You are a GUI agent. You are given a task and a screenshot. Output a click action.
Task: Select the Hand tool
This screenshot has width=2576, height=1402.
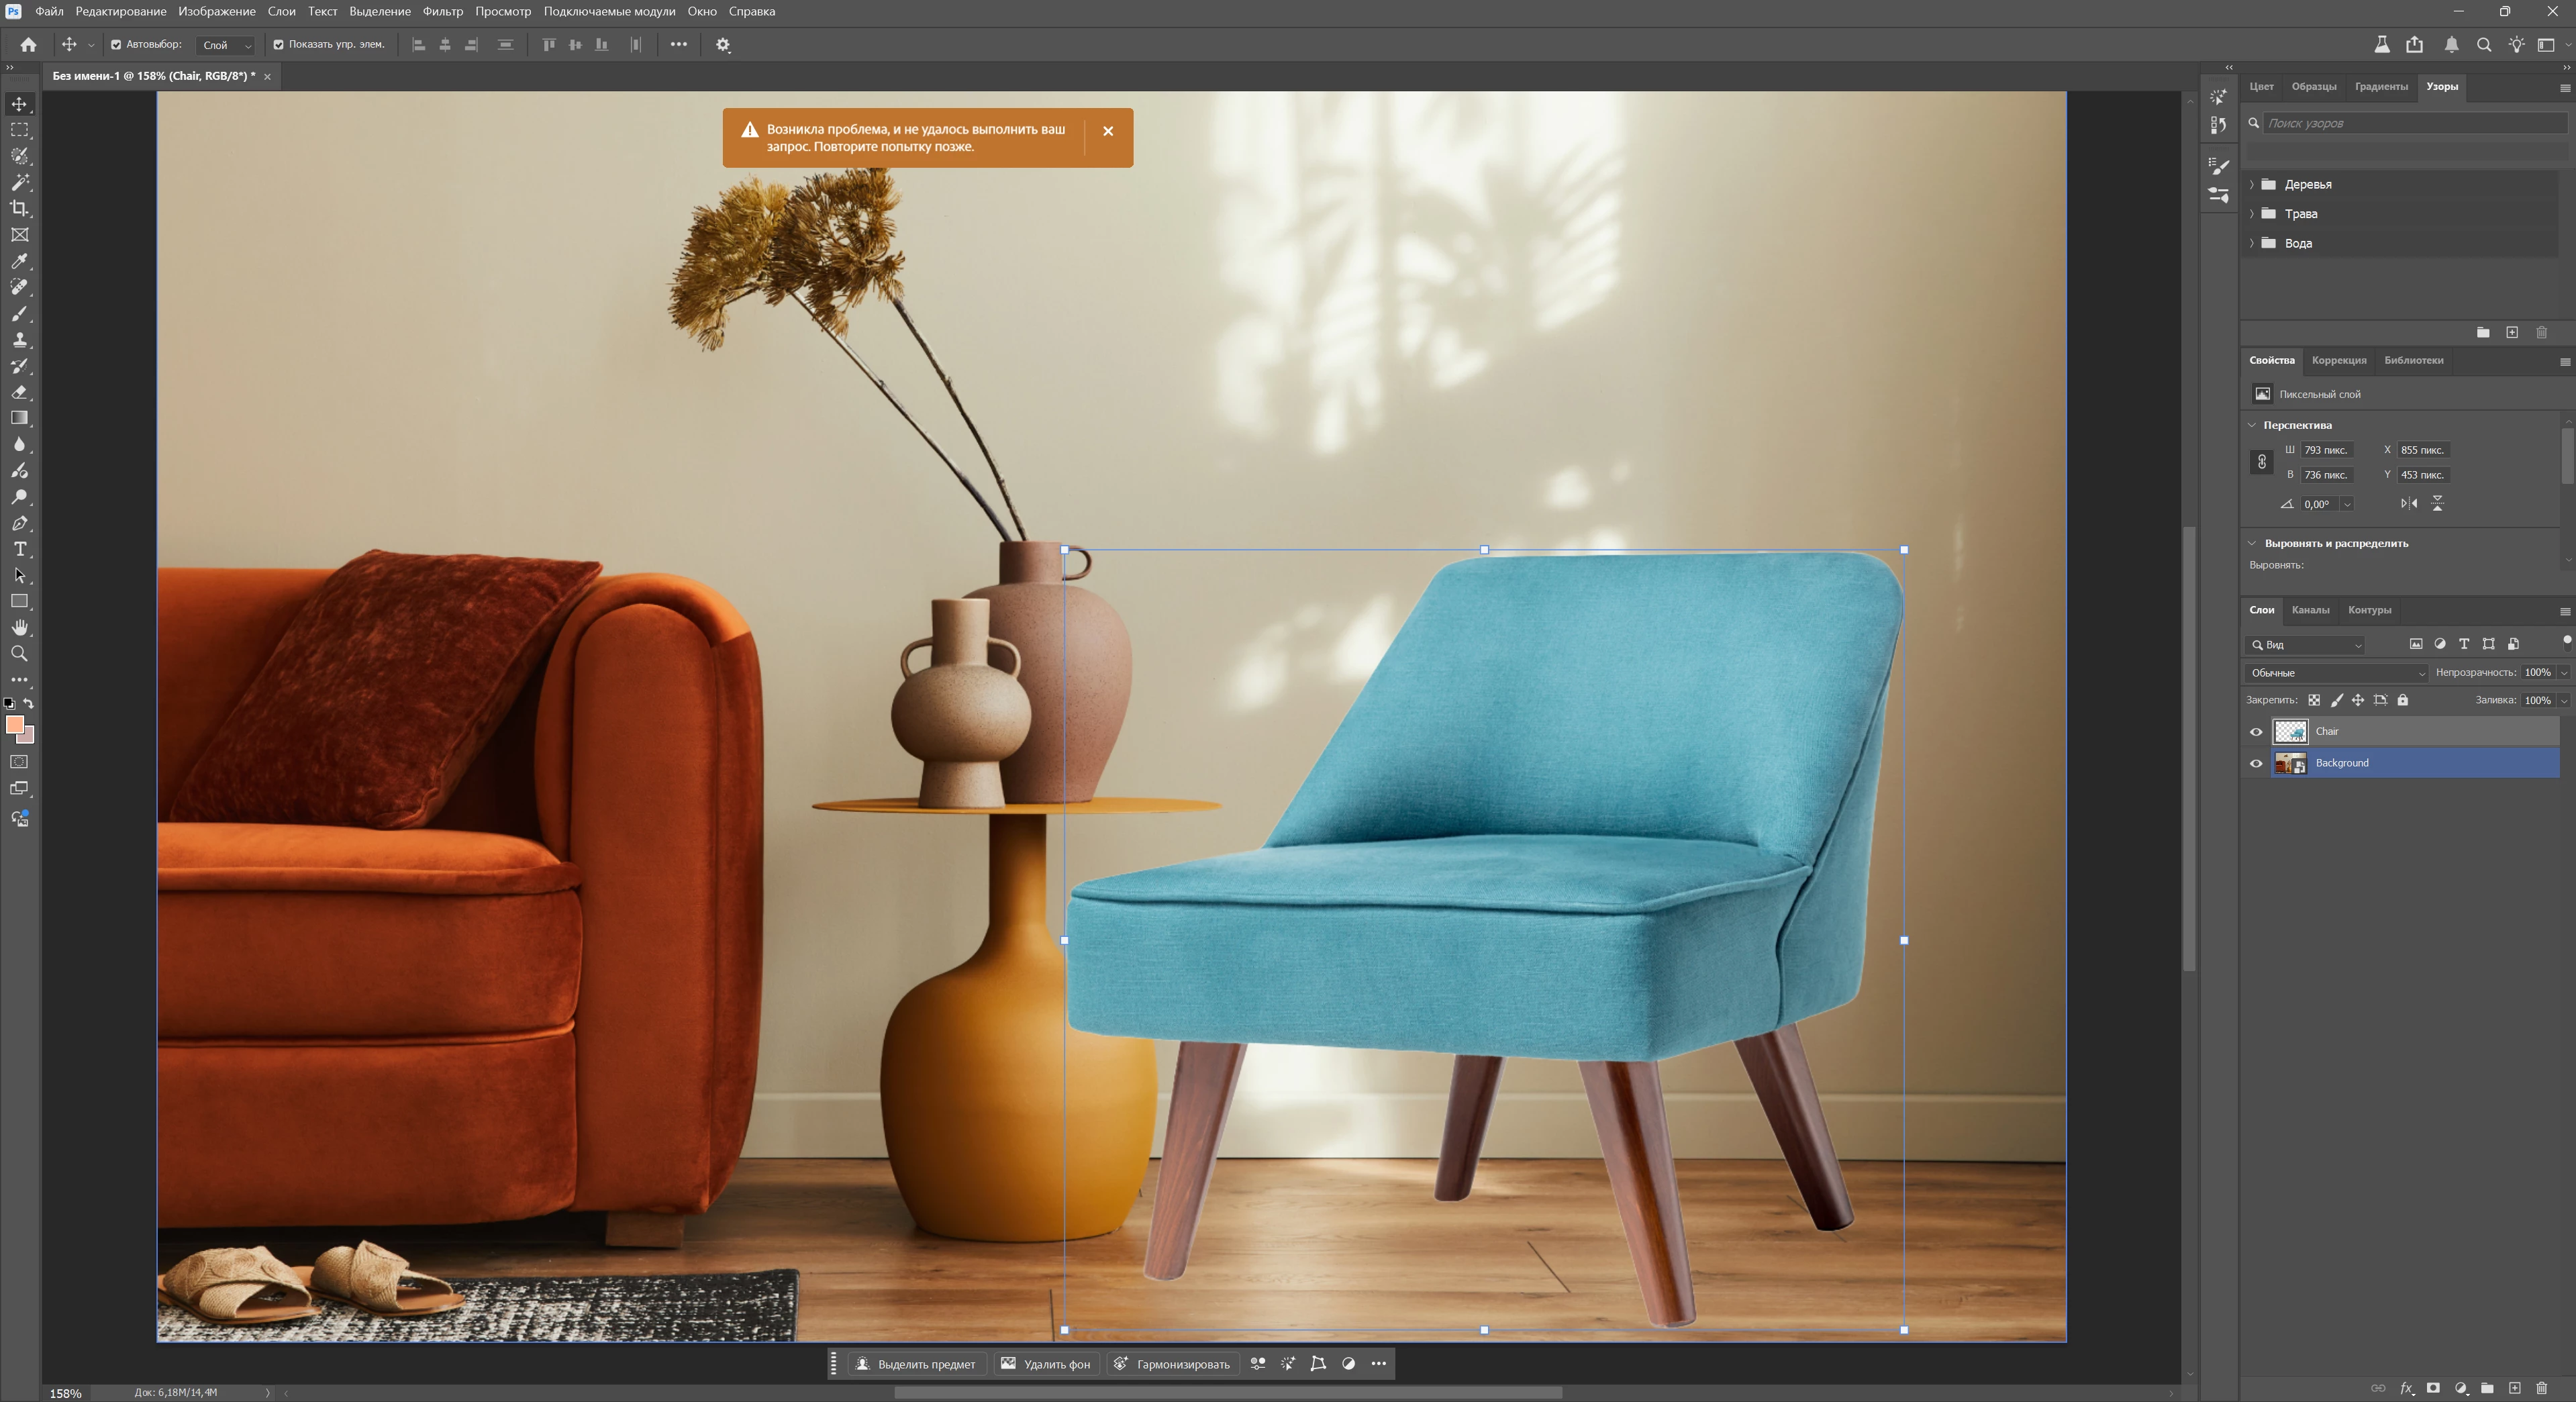(x=19, y=627)
